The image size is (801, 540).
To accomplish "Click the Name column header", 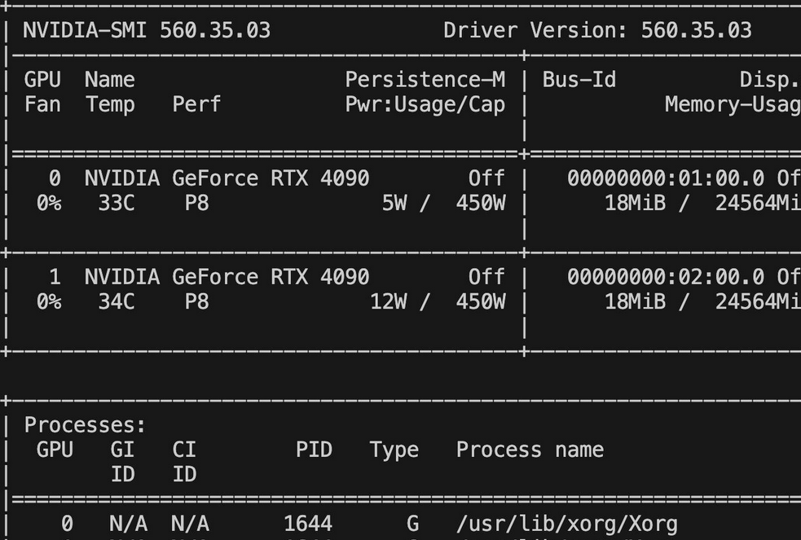I will [110, 80].
